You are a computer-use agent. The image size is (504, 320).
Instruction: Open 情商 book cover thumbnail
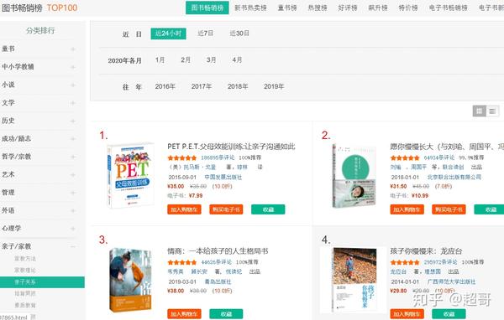tap(130, 280)
